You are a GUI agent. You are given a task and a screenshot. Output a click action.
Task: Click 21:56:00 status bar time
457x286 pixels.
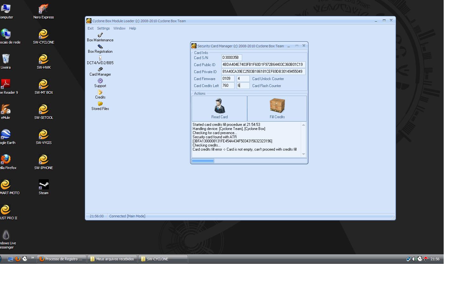pyautogui.click(x=96, y=216)
